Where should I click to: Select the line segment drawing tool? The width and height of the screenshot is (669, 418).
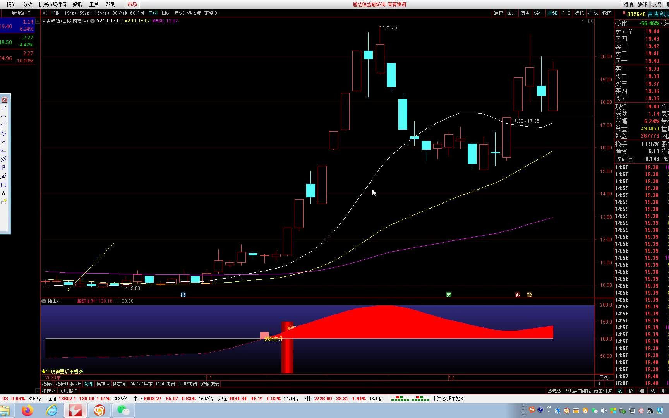click(3, 116)
